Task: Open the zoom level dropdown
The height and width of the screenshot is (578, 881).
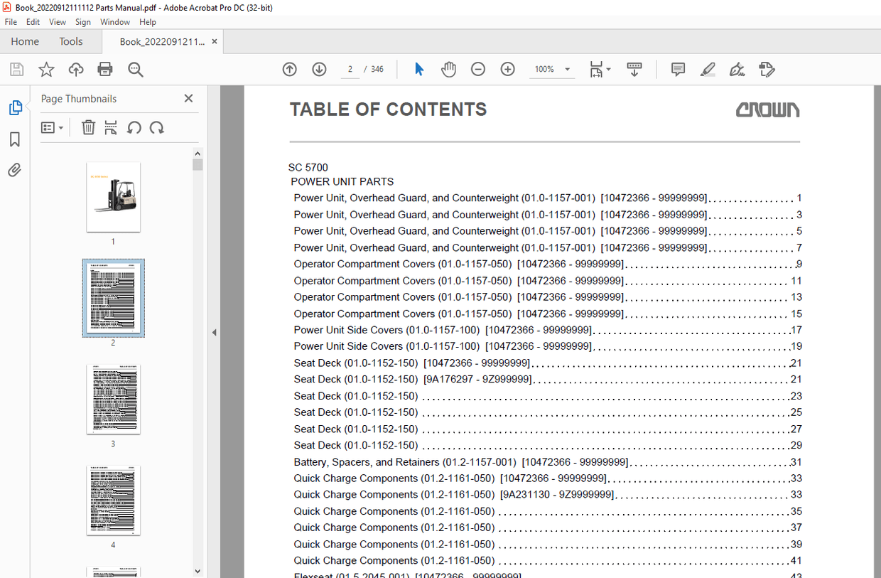Action: pos(567,69)
